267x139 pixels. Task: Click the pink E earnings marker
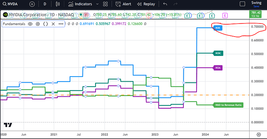(225, 16)
